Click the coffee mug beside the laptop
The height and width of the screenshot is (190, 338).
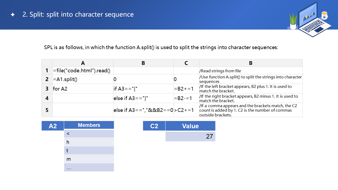click(324, 16)
